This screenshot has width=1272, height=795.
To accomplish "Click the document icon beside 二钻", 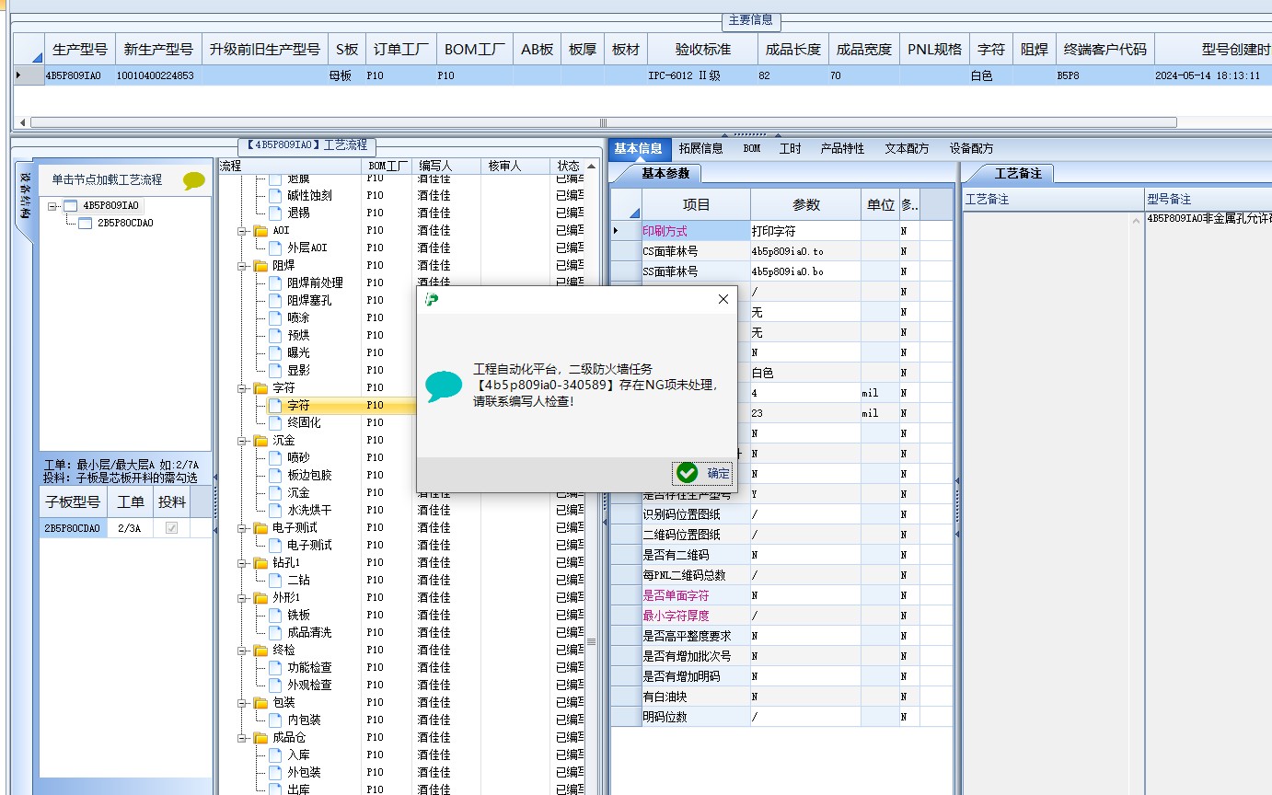I will (275, 580).
